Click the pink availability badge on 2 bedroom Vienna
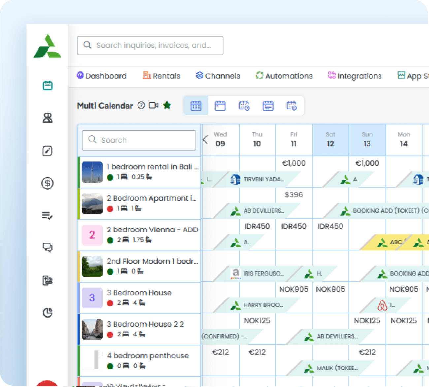 91,235
